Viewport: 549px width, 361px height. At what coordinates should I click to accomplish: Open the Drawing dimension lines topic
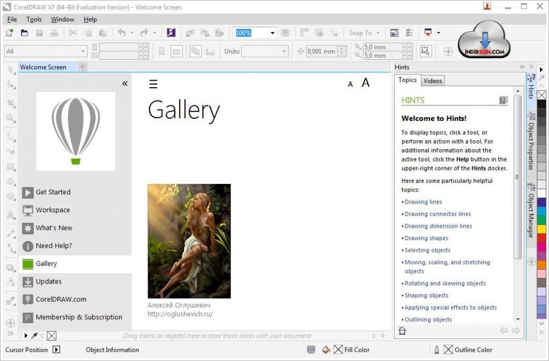pos(439,226)
